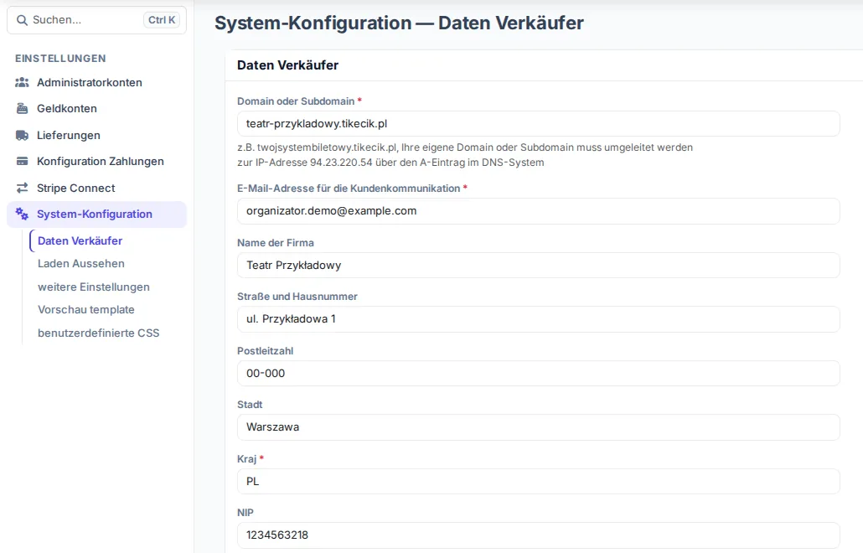Edit the Stadt field with Warszawa
Screen dimensions: 863x553
coord(538,427)
